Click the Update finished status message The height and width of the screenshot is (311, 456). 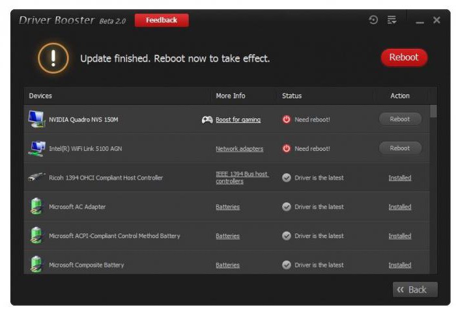[175, 59]
